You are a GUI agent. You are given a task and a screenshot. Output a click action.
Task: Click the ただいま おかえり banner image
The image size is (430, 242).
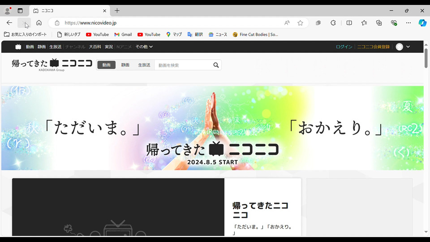(212, 128)
